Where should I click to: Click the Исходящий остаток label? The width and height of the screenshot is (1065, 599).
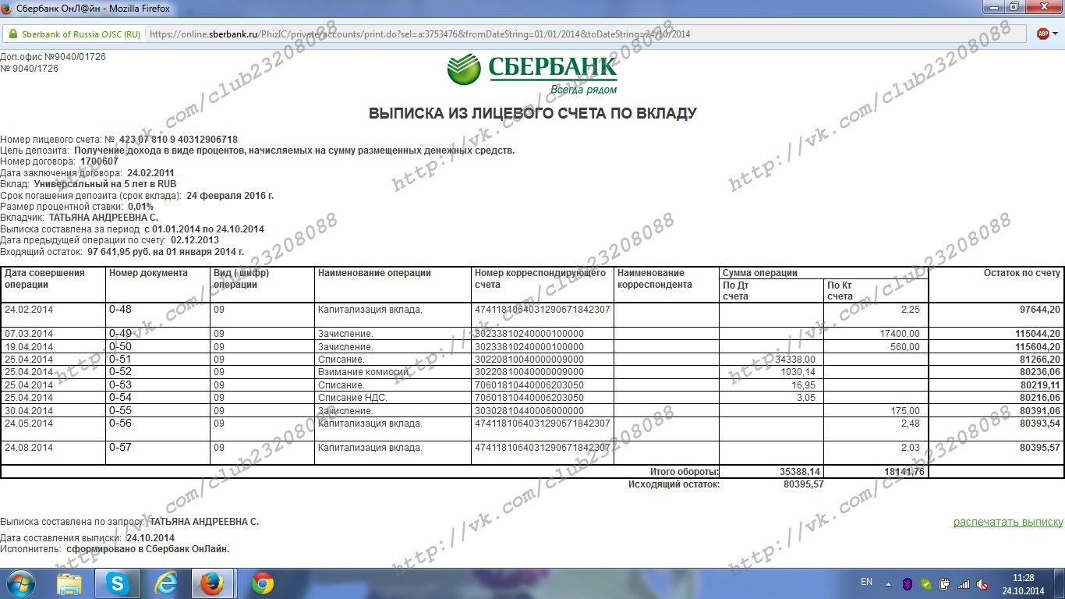[674, 484]
